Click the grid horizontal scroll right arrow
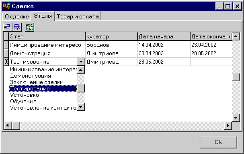Screen dimensions: 244x154 point(228,125)
